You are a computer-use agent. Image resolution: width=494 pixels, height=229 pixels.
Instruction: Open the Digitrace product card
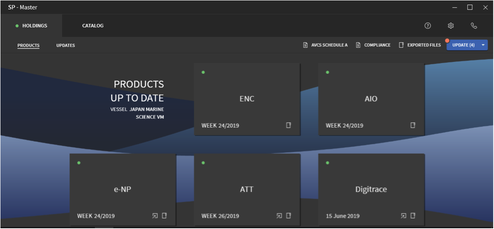(x=371, y=189)
